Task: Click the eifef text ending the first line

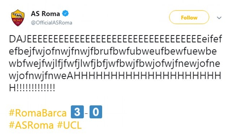Action: (212, 39)
